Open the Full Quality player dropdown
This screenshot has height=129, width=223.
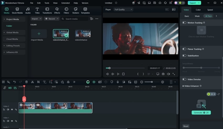click(123, 9)
